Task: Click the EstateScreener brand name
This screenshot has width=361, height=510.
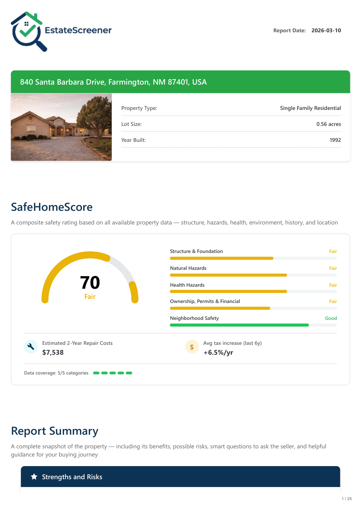Action: 78,30
